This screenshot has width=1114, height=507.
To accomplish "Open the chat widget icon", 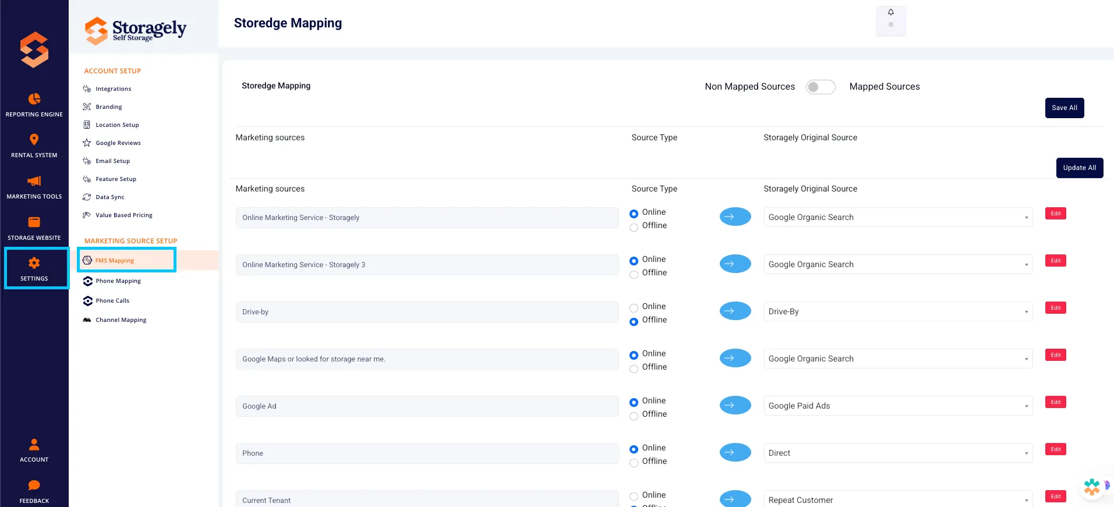I will 1093,486.
